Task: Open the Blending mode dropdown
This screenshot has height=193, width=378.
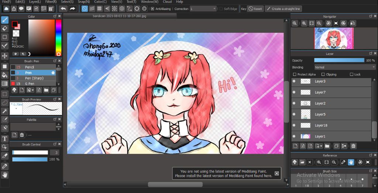Action: (x=345, y=67)
